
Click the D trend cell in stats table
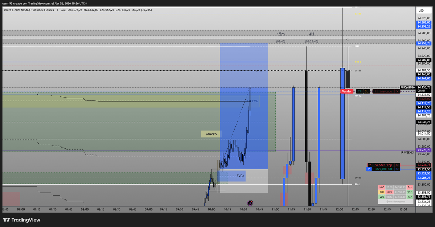click(410, 187)
